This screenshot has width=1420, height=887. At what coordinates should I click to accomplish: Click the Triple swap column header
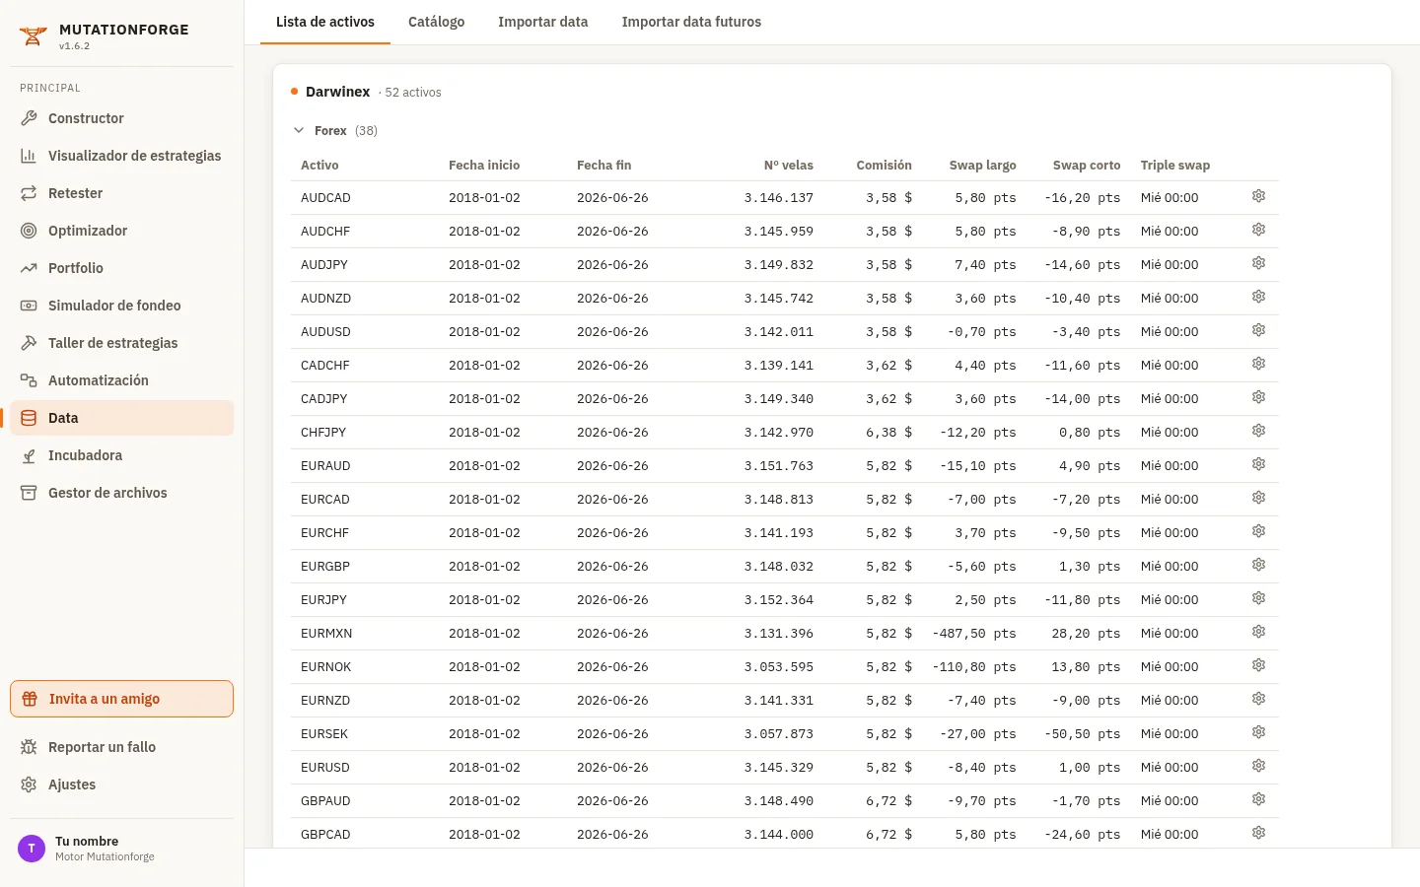(x=1175, y=166)
